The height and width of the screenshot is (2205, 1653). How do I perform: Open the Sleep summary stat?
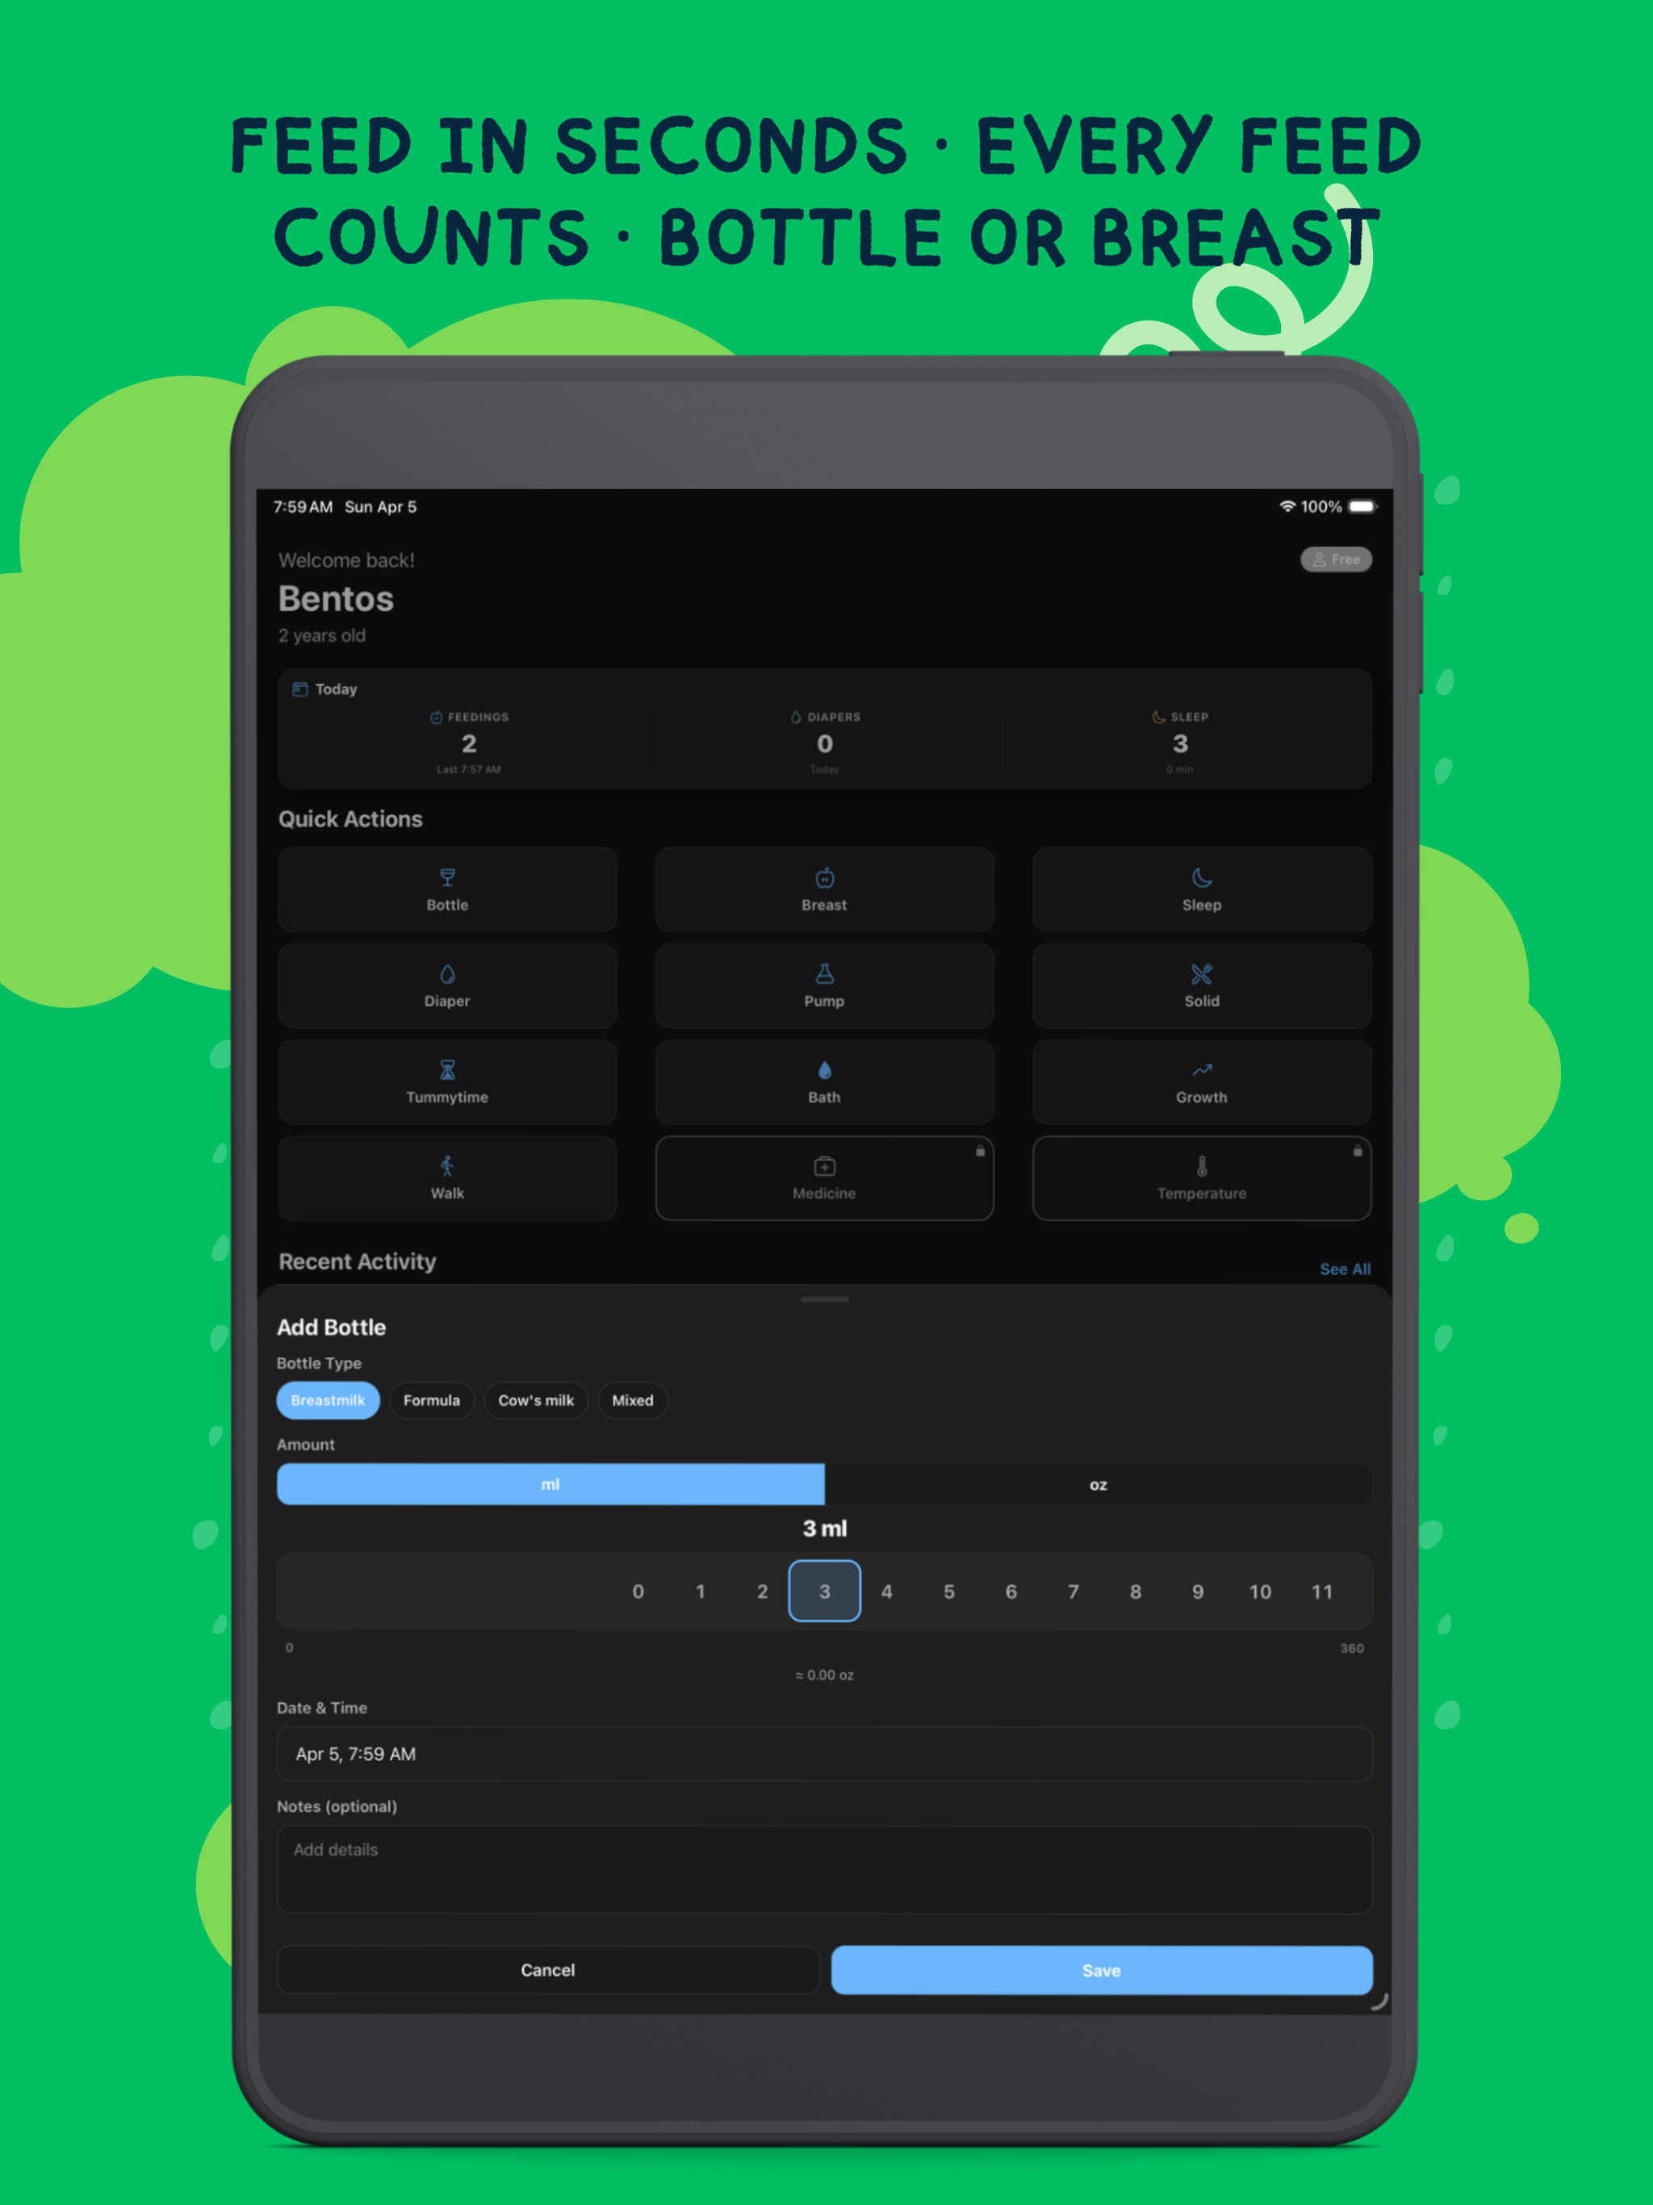pos(1181,743)
